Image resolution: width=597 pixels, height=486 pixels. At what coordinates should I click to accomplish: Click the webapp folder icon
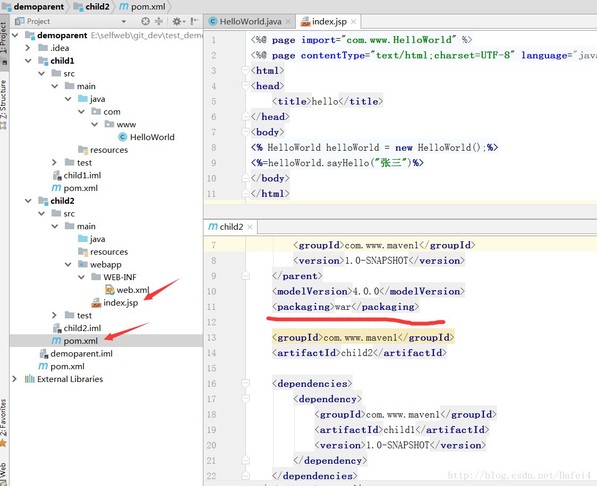click(x=83, y=264)
